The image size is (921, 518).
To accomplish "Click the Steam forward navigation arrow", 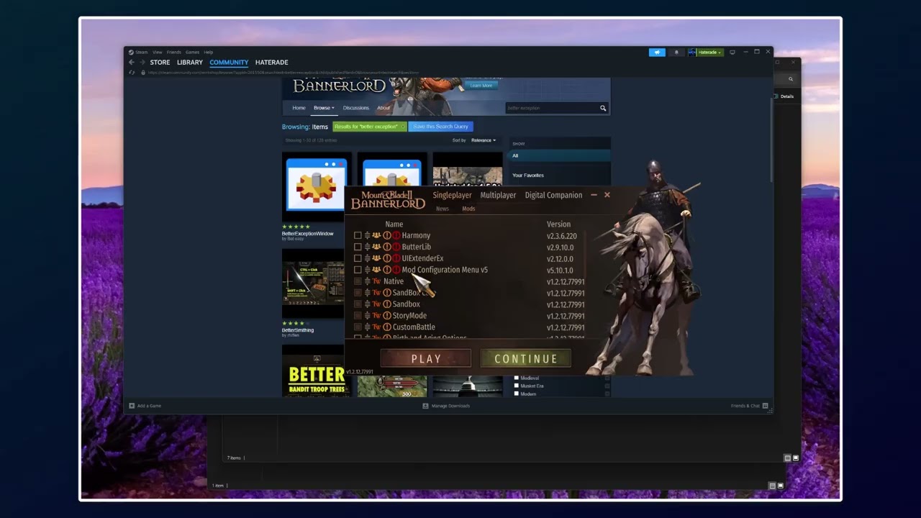I will [142, 63].
